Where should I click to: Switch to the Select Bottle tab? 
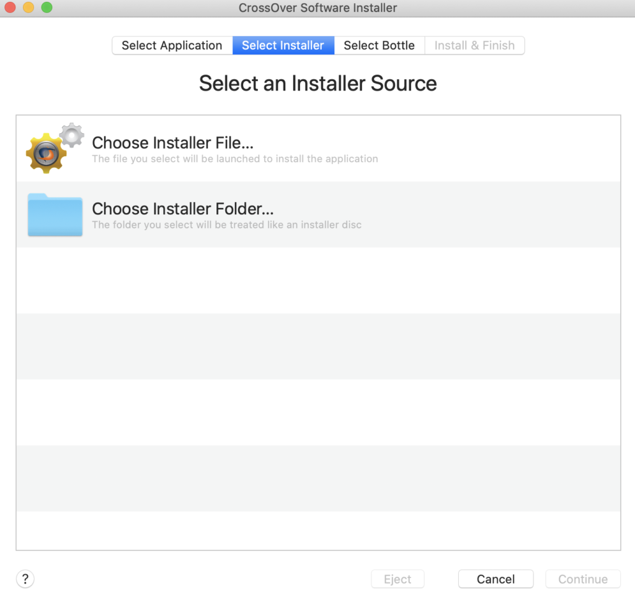coord(379,45)
